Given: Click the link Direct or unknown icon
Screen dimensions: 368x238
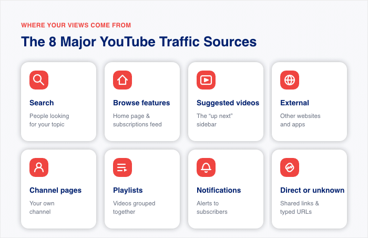Looking at the screenshot, I should pos(290,167).
